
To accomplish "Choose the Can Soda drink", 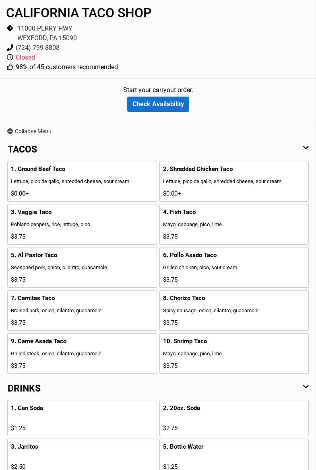I will [x=82, y=418].
